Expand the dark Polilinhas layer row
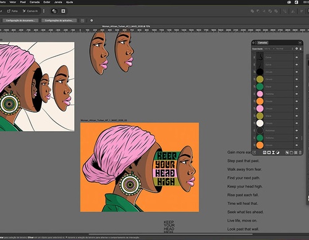The image size is (309, 240). [x=254, y=131]
